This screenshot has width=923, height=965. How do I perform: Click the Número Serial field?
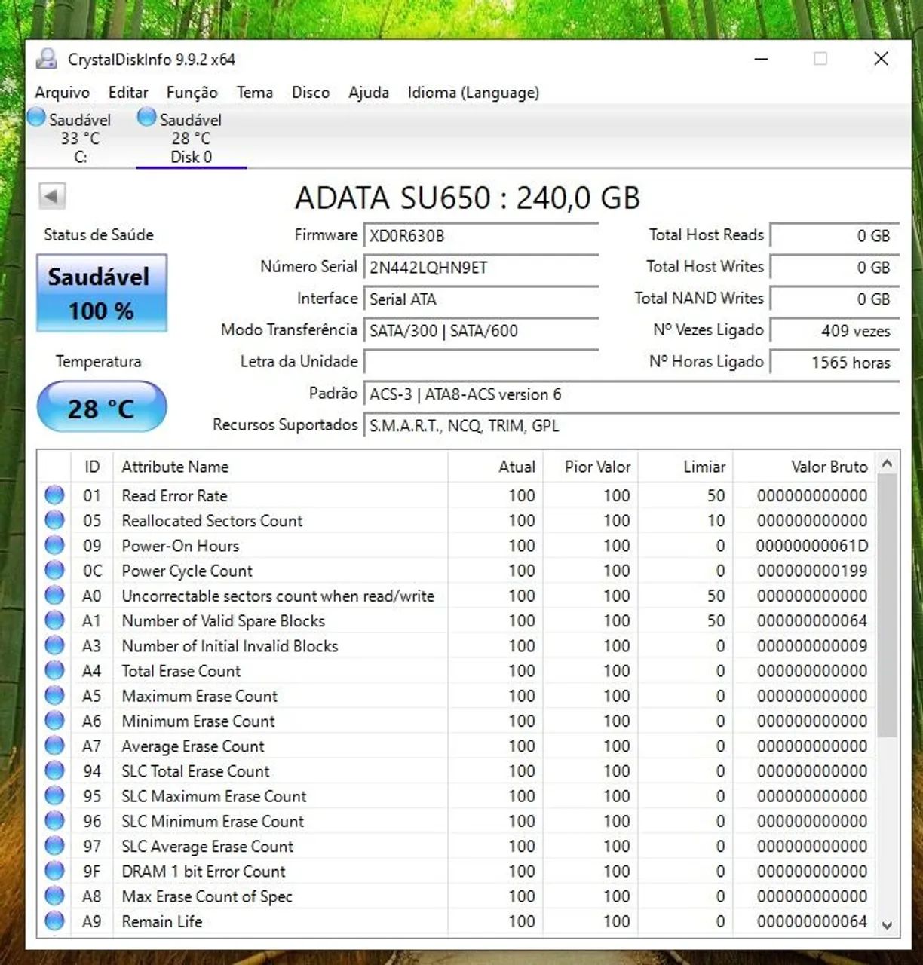coord(481,268)
